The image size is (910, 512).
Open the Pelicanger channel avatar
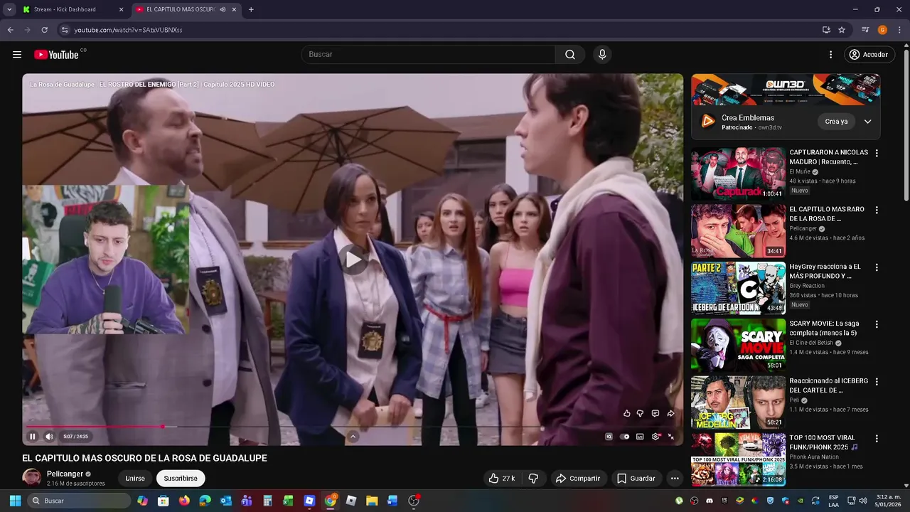(31, 478)
